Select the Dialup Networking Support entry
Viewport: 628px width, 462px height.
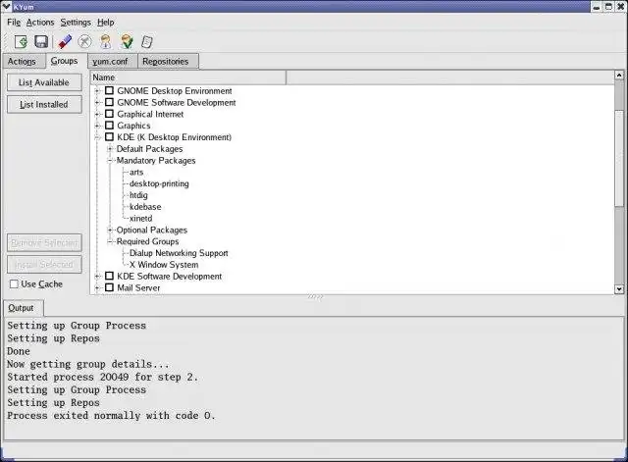point(179,253)
